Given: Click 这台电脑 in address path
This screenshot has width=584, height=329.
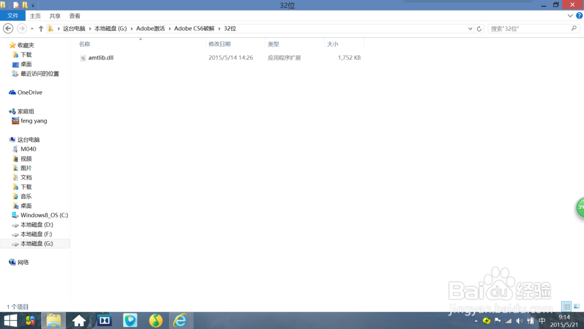Looking at the screenshot, I should pyautogui.click(x=74, y=29).
